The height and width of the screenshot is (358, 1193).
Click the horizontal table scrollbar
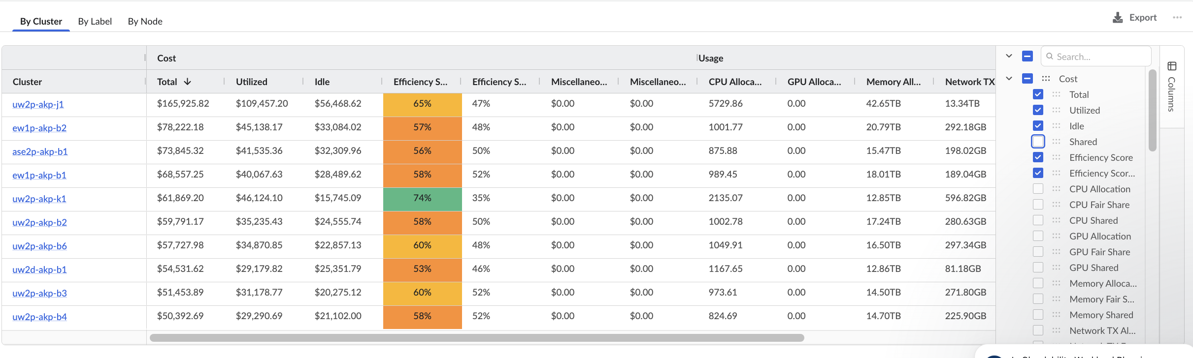click(476, 338)
